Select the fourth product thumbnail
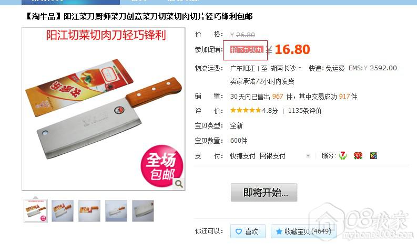 116,211
